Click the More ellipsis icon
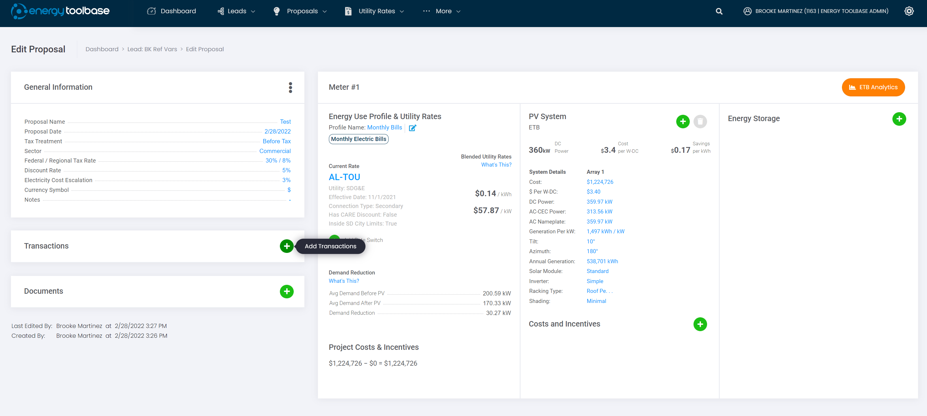Viewport: 927px width, 416px height. coord(426,11)
